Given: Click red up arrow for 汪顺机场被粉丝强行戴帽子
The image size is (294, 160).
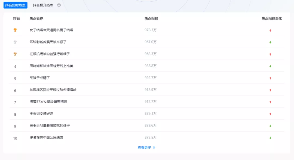Looking at the screenshot, I should point(270,54).
